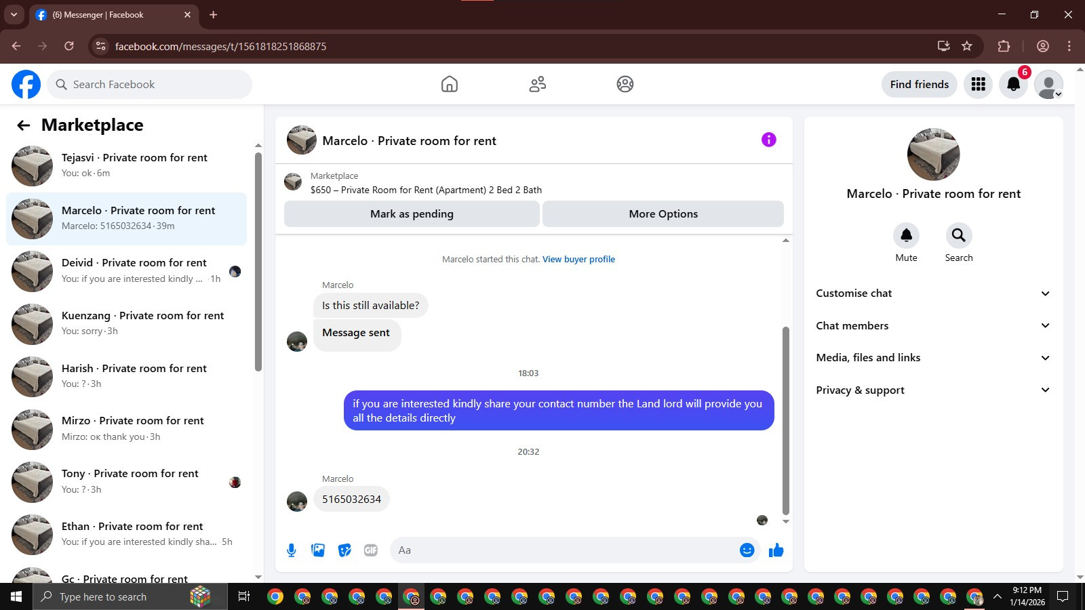Click the 5165032634 message bubble

coord(351,499)
